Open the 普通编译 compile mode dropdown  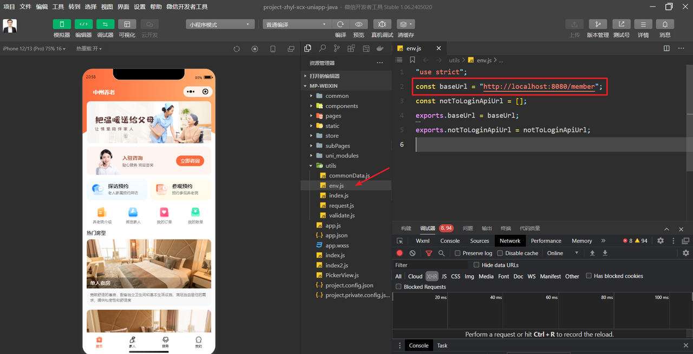click(297, 24)
